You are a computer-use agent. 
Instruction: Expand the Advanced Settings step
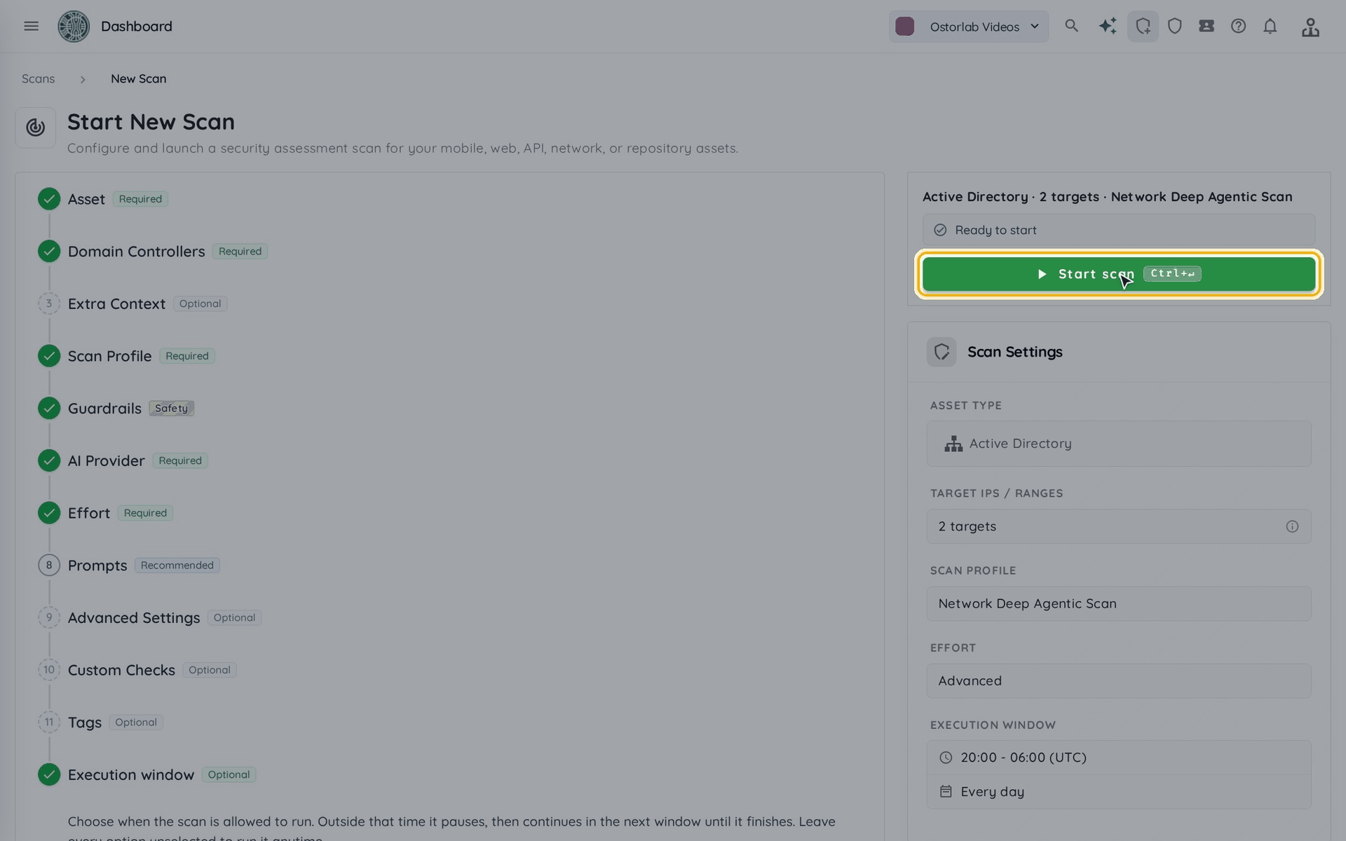pos(134,617)
